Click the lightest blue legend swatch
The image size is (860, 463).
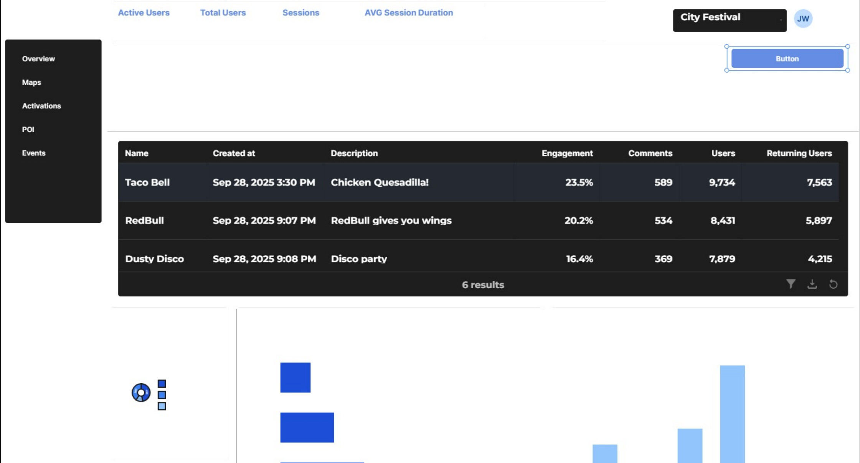pyautogui.click(x=162, y=406)
